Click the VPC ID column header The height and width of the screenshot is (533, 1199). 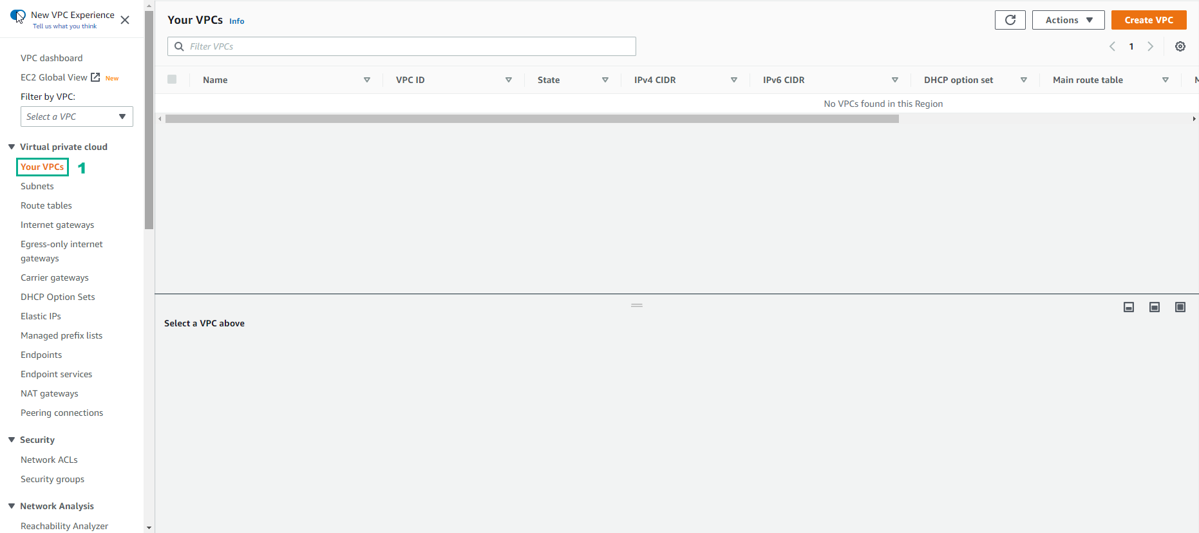click(x=410, y=80)
